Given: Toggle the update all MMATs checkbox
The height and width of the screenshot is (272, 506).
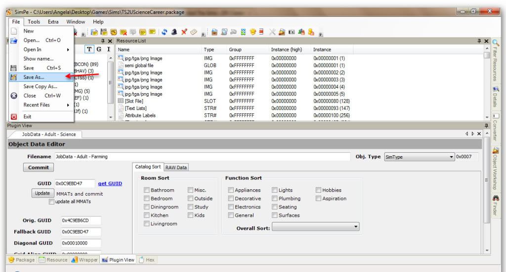Looking at the screenshot, I should 51,202.
